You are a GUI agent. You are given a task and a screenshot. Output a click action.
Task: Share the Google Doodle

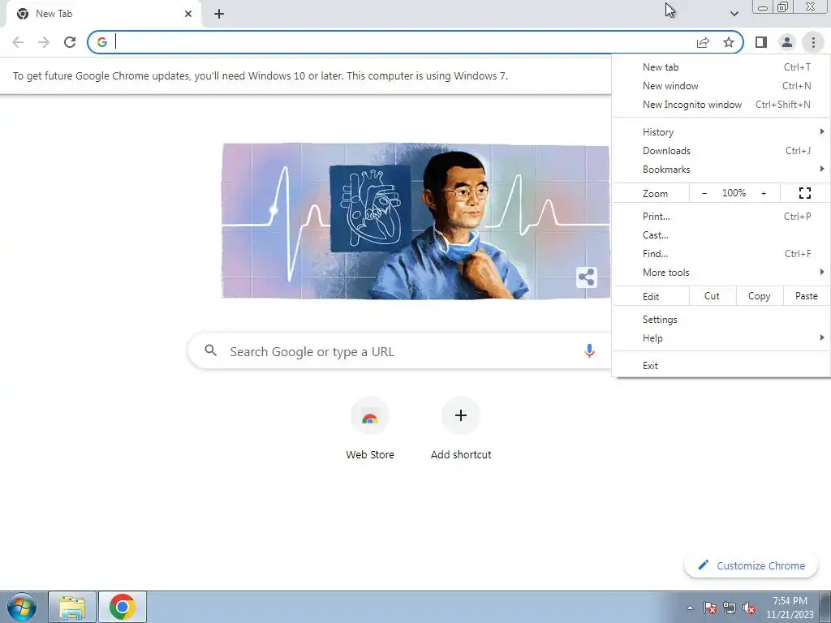point(586,277)
